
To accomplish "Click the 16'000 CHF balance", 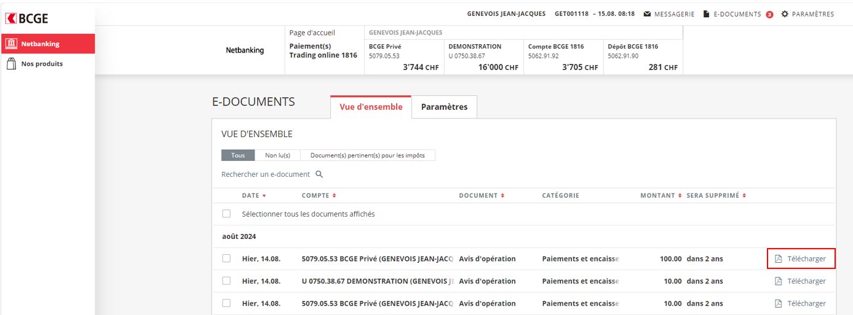I will [498, 68].
